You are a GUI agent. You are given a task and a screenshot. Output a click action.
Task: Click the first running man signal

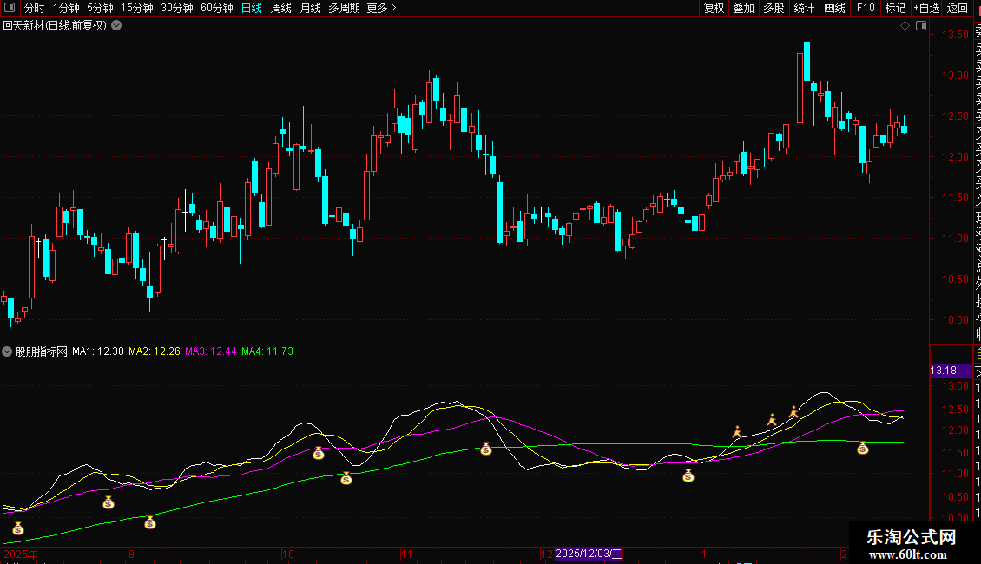pyautogui.click(x=737, y=431)
